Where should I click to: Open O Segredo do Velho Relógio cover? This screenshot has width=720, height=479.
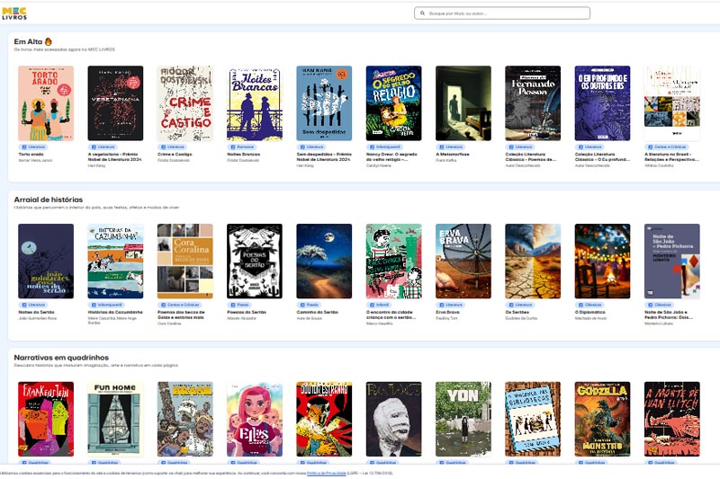pyautogui.click(x=393, y=103)
